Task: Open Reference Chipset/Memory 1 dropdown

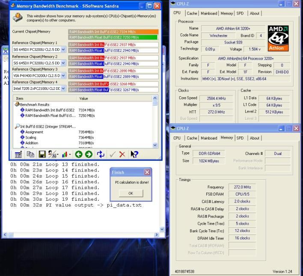Action: pos(63,50)
